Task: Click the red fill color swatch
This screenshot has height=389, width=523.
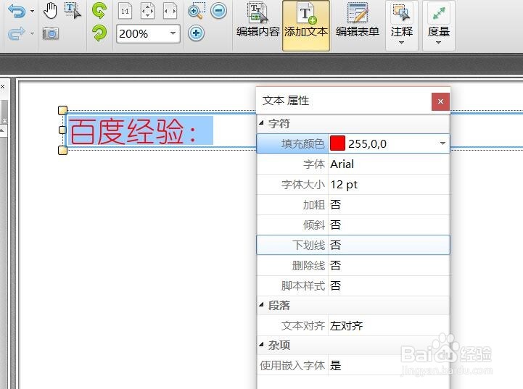Action: tap(337, 143)
